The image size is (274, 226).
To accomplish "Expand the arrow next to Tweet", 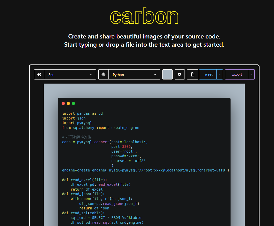I will 220,74.
